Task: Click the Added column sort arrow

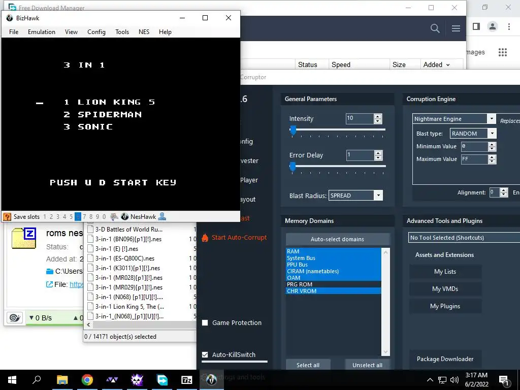Action: pos(448,65)
